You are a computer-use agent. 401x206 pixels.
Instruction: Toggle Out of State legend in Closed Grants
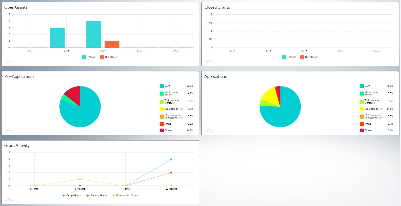pyautogui.click(x=309, y=57)
